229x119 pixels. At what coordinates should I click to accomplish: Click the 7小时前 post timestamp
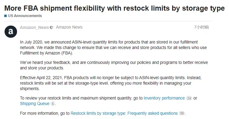[x=201, y=27]
